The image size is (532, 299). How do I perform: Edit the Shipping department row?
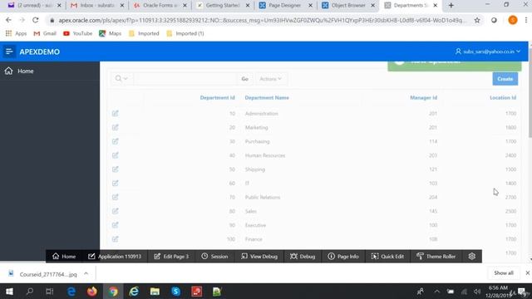116,169
